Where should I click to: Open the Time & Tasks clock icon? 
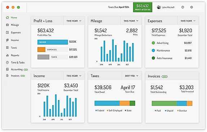(x=8, y=62)
